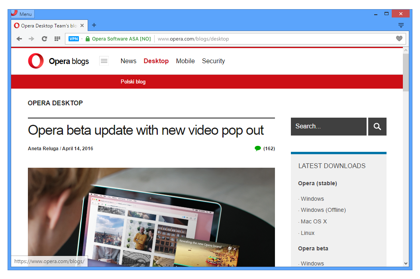Toggle the VPN badge in address bar

pos(74,39)
